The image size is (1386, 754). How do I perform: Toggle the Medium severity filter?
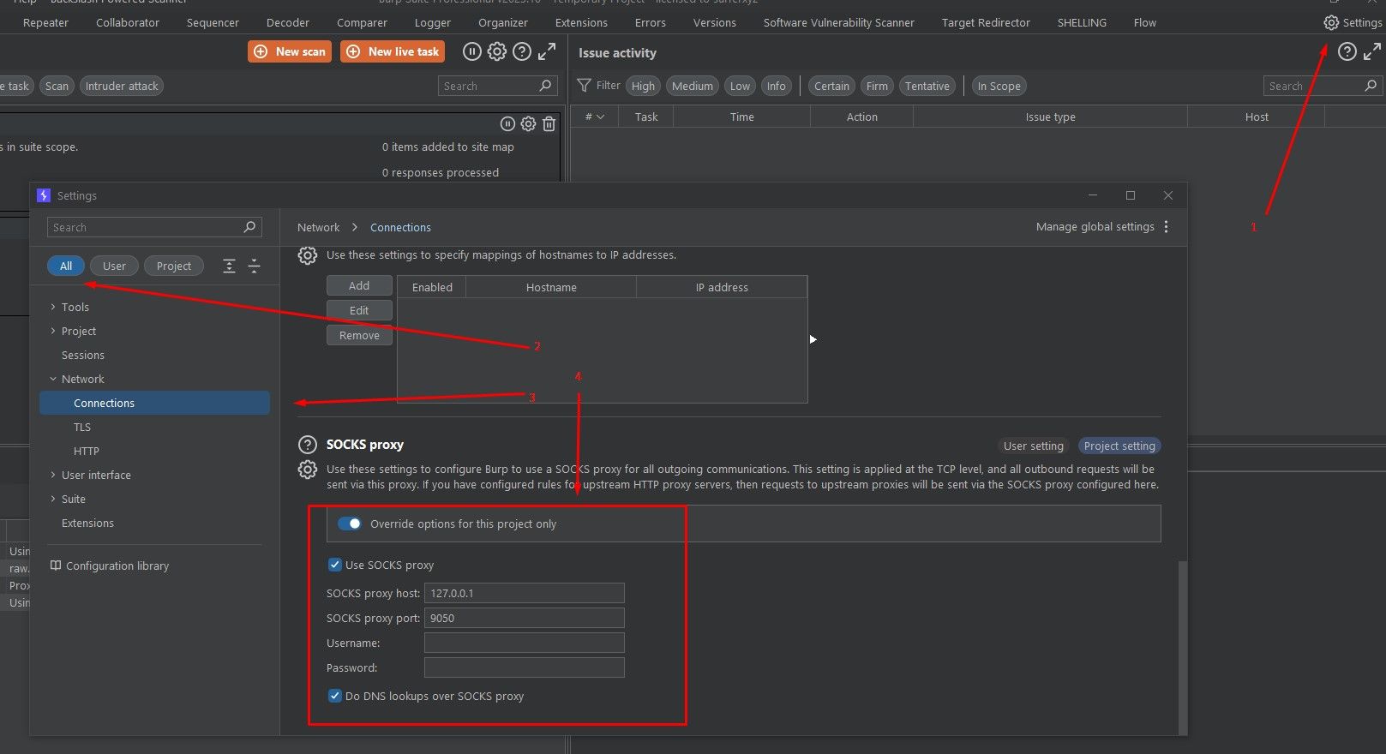click(693, 86)
